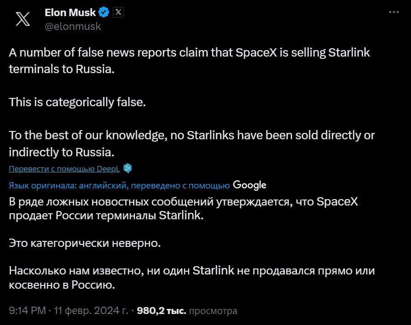The image size is (411, 325).
Task: Open the Elon Musk profile name
Action: pos(69,12)
